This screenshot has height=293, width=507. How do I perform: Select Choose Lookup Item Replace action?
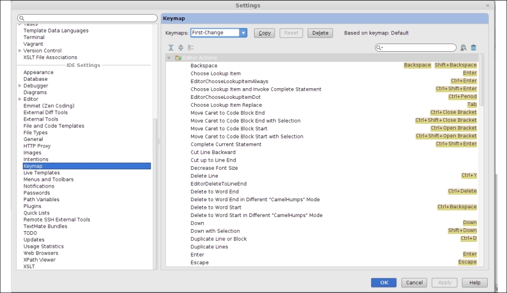click(x=322, y=105)
